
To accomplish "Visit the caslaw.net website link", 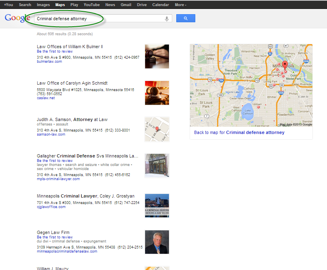I will pyautogui.click(x=46, y=98).
